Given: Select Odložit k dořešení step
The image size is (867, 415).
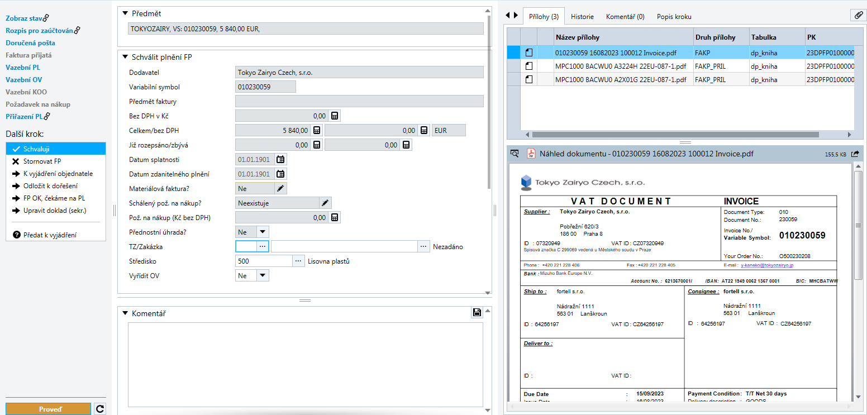Looking at the screenshot, I should click(x=56, y=186).
